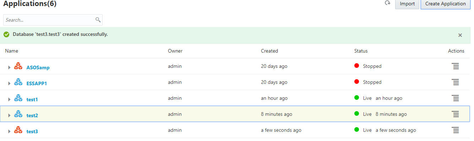
Task: Click the Create Application button
Action: tap(446, 4)
